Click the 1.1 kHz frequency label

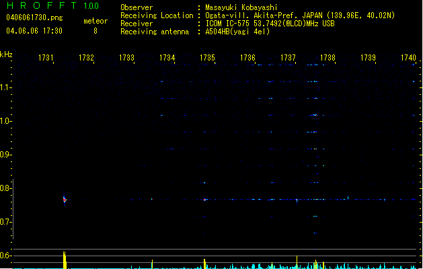tap(5, 87)
